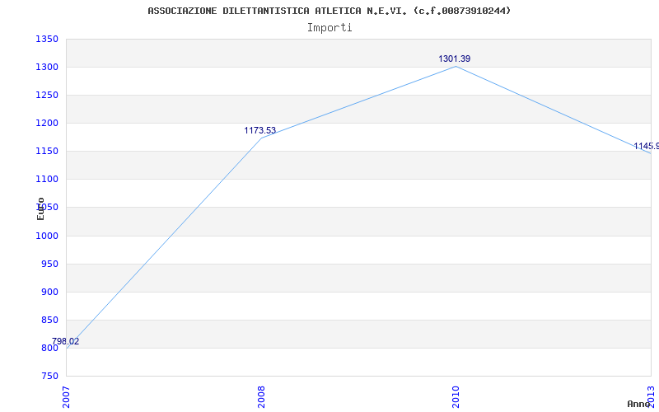Click the chart title ASSOCIAZIONE DILETTANTISTICA ATLETICA N.E.VI.

(x=329, y=11)
